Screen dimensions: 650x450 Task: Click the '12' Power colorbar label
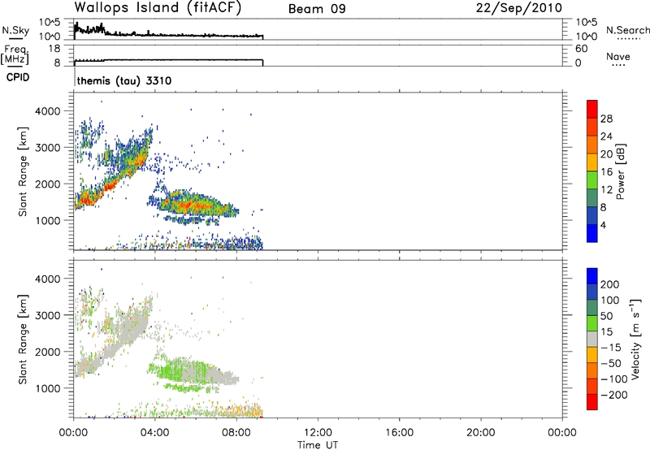606,190
